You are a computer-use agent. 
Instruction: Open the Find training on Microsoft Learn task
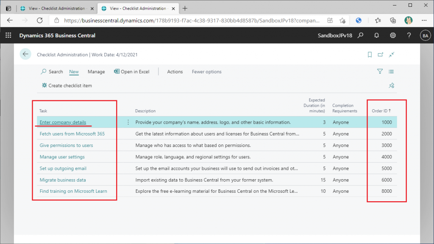pyautogui.click(x=73, y=191)
